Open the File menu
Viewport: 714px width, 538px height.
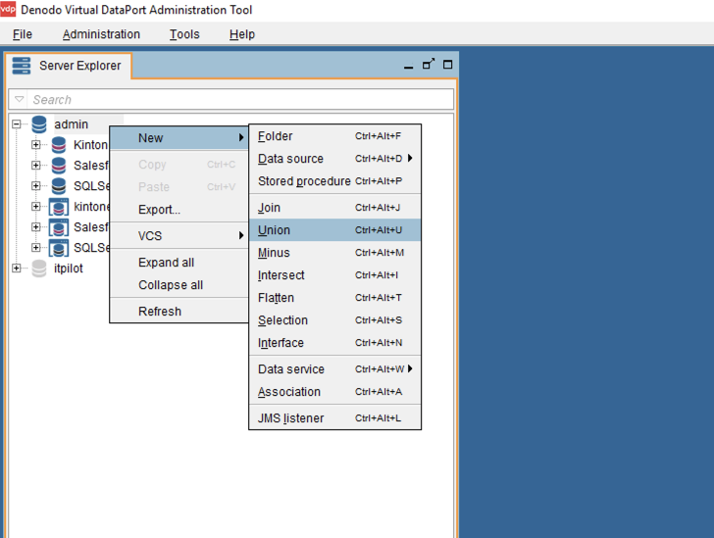(23, 34)
